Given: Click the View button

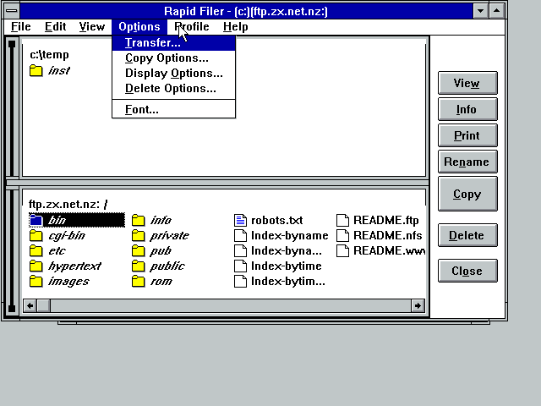Looking at the screenshot, I should [467, 83].
